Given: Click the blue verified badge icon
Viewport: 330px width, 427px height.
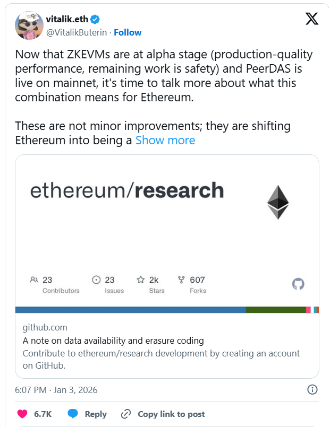Looking at the screenshot, I should pyautogui.click(x=95, y=19).
